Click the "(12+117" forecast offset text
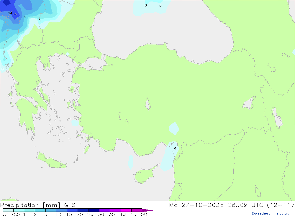The width and height of the screenshot is (295, 216). click(x=281, y=205)
